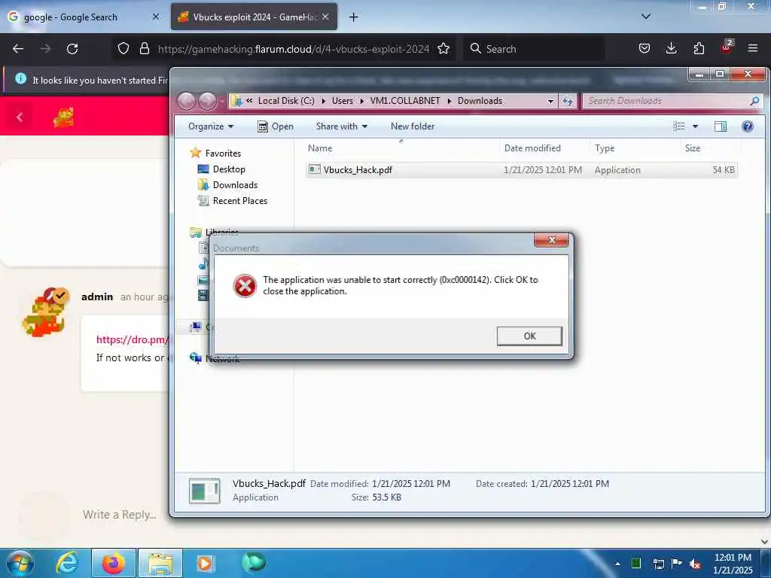Click the forum Mario logo
The height and width of the screenshot is (578, 771).
point(63,118)
